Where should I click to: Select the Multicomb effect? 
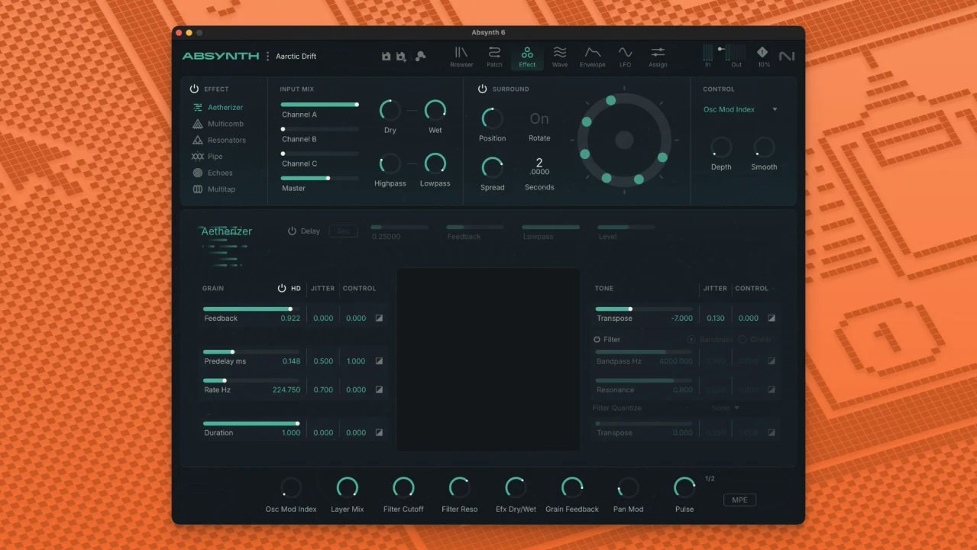click(x=218, y=124)
